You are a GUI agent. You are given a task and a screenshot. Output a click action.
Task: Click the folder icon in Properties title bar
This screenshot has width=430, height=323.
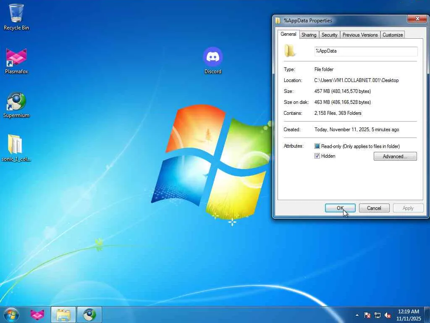(x=278, y=21)
